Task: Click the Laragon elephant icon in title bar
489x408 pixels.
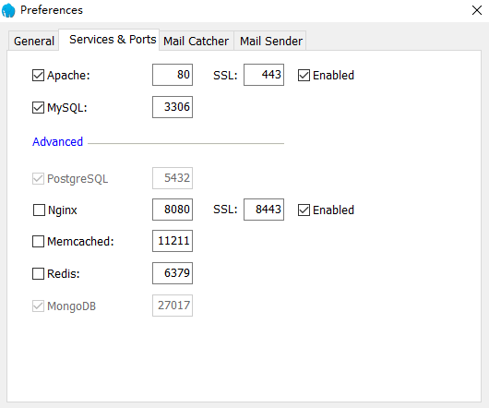Action: [8, 10]
